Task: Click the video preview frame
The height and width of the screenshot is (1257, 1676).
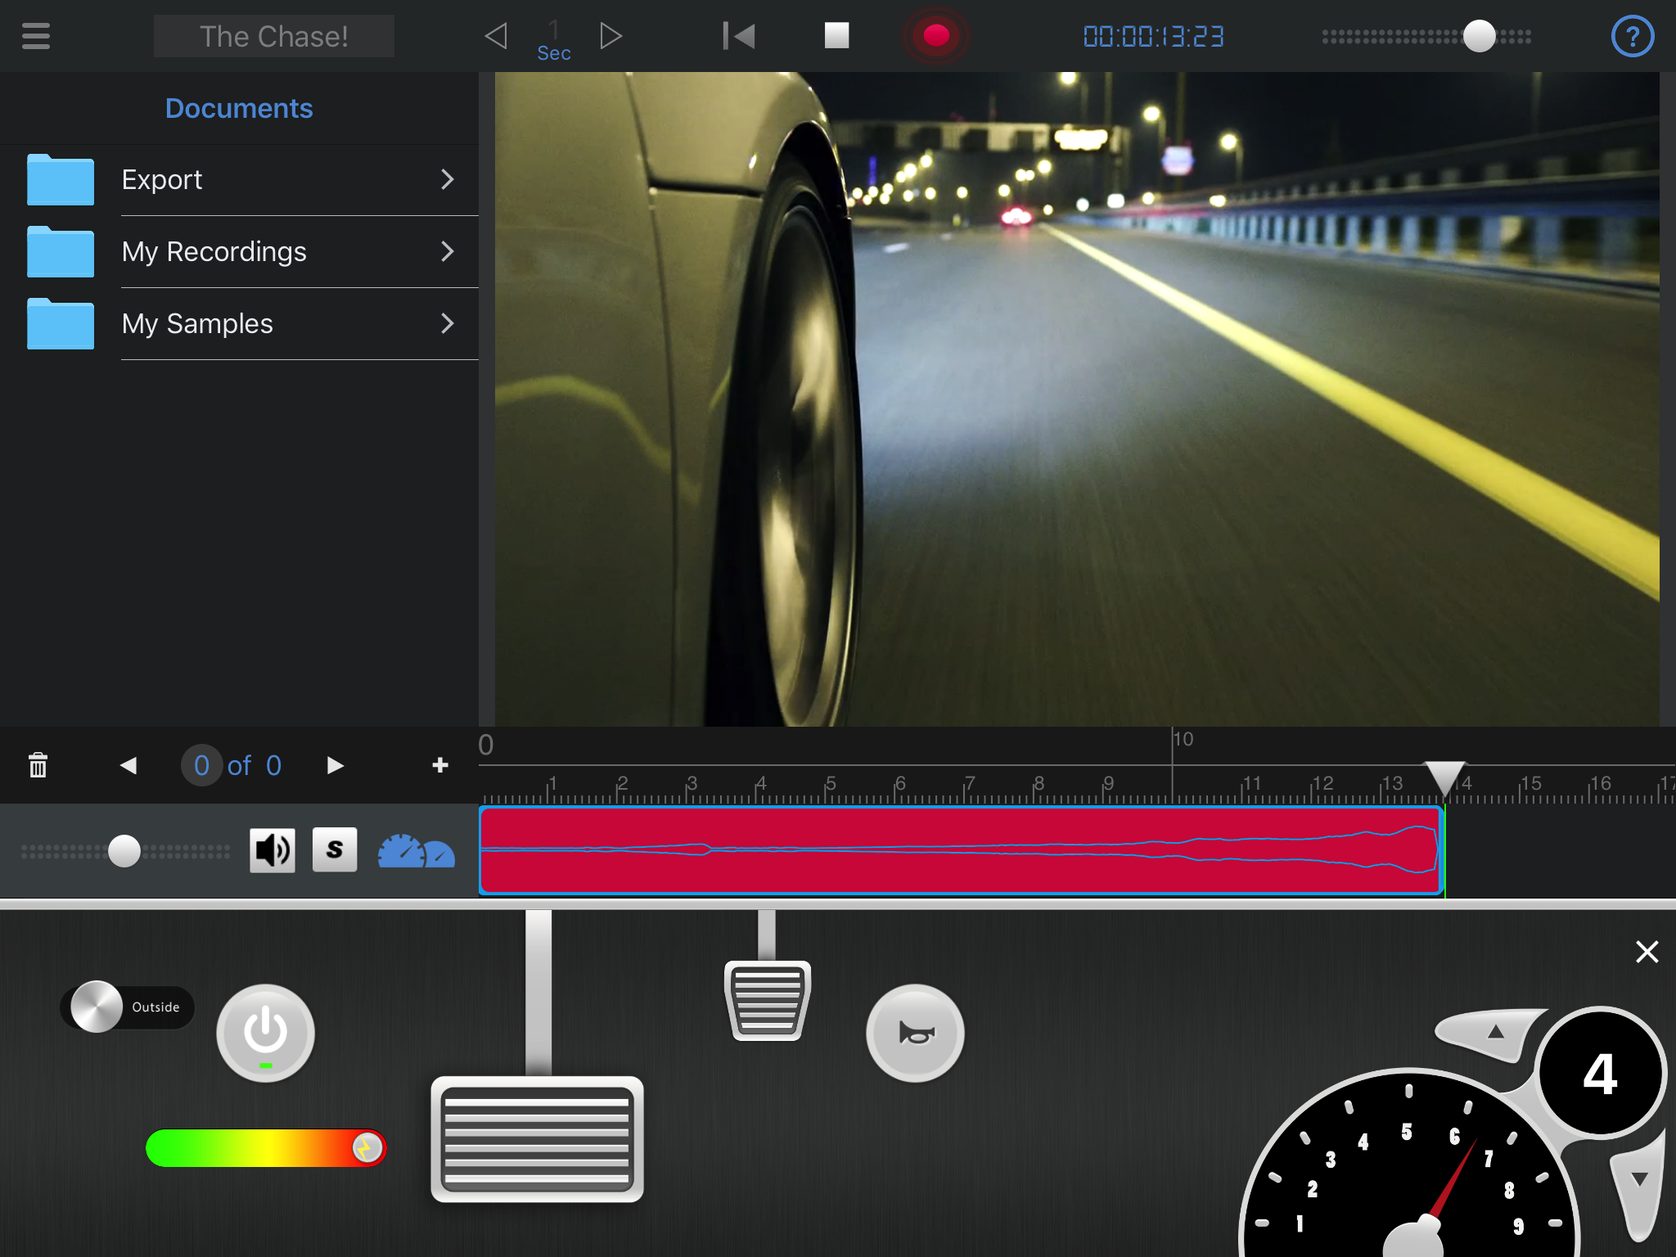Action: coord(1077,399)
